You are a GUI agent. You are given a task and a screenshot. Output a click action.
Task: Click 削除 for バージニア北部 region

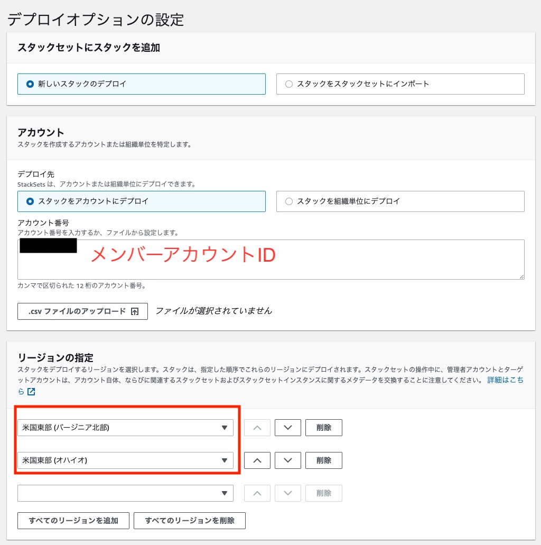click(324, 428)
